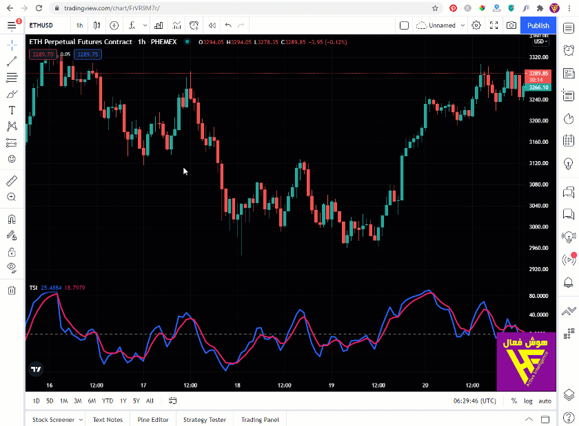Open the Strategy Tester tab
579x426 pixels.
204,419
